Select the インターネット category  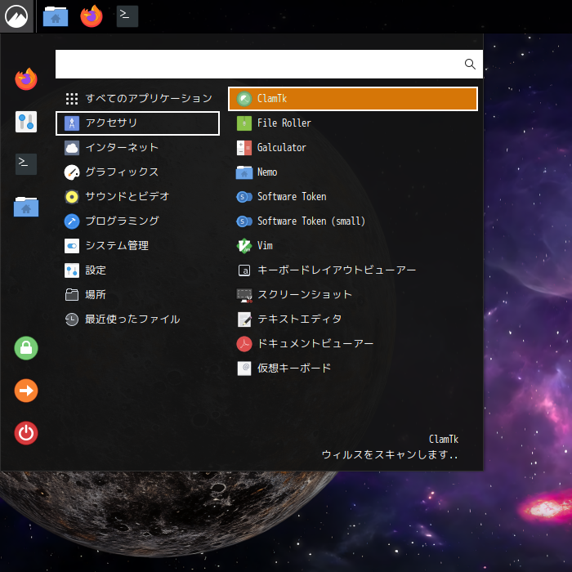[x=137, y=148]
